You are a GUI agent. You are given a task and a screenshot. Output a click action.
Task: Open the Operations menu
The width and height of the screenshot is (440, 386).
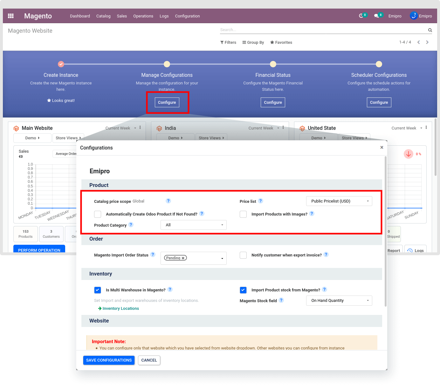pyautogui.click(x=143, y=16)
